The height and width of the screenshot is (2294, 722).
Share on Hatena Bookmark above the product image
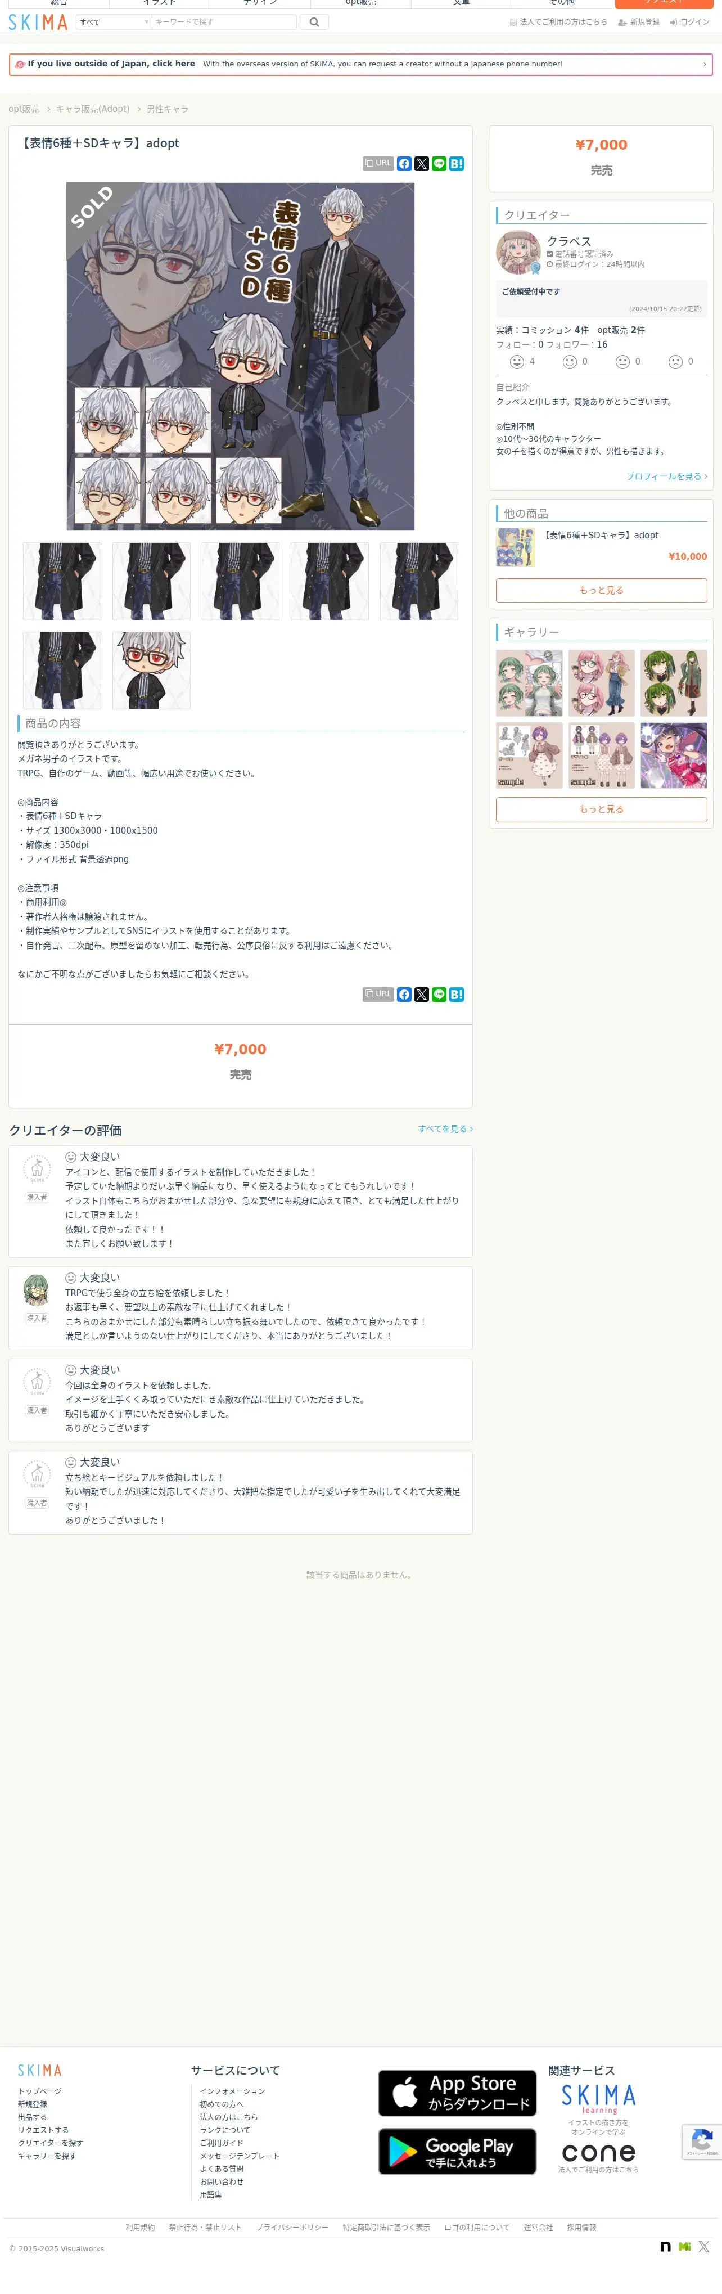click(457, 164)
